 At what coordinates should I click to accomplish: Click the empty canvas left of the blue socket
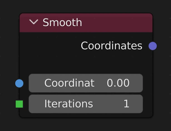tap(7, 83)
